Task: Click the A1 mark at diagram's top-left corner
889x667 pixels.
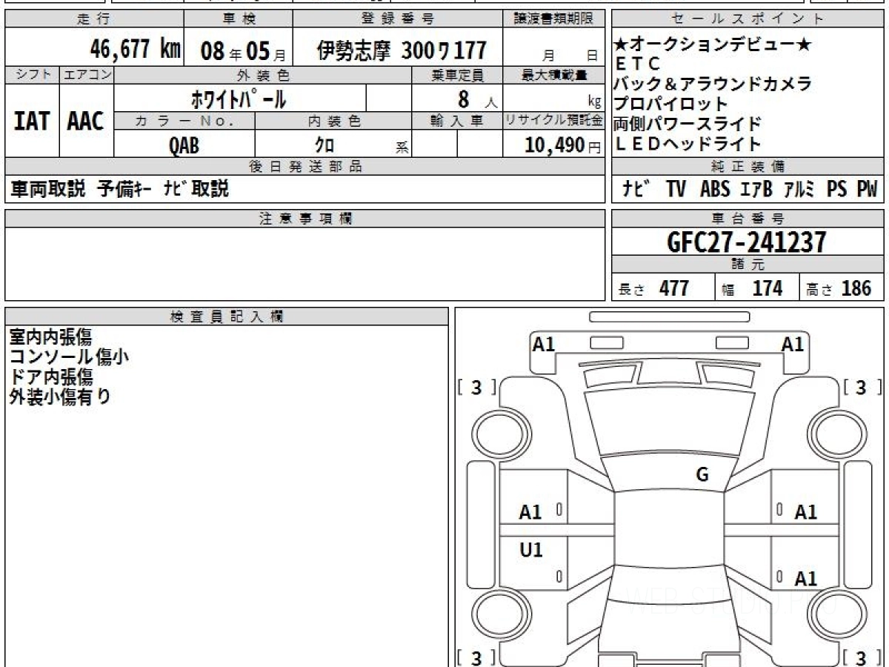Action: tap(544, 344)
